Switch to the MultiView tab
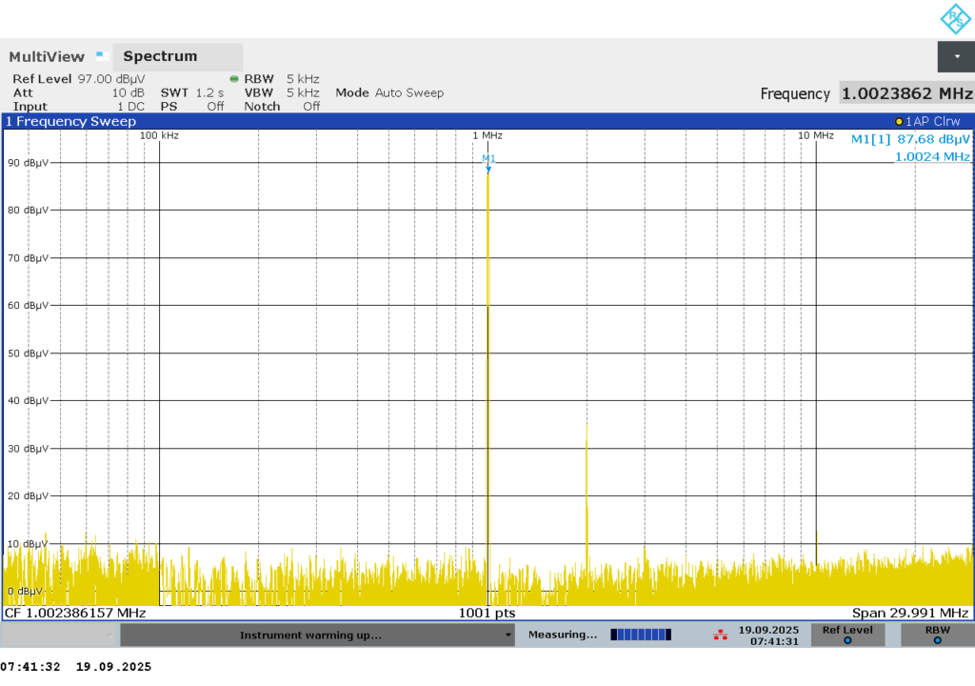This screenshot has height=686, width=975. 47,56
